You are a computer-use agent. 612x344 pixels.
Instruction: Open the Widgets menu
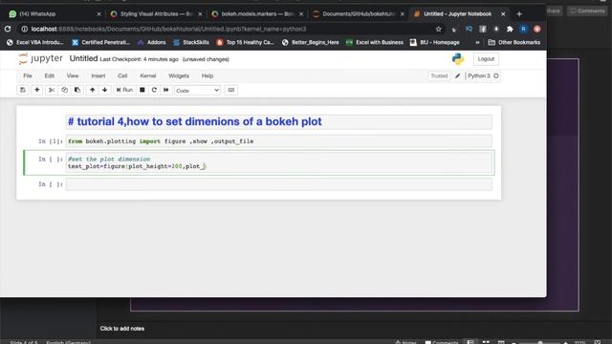point(179,75)
